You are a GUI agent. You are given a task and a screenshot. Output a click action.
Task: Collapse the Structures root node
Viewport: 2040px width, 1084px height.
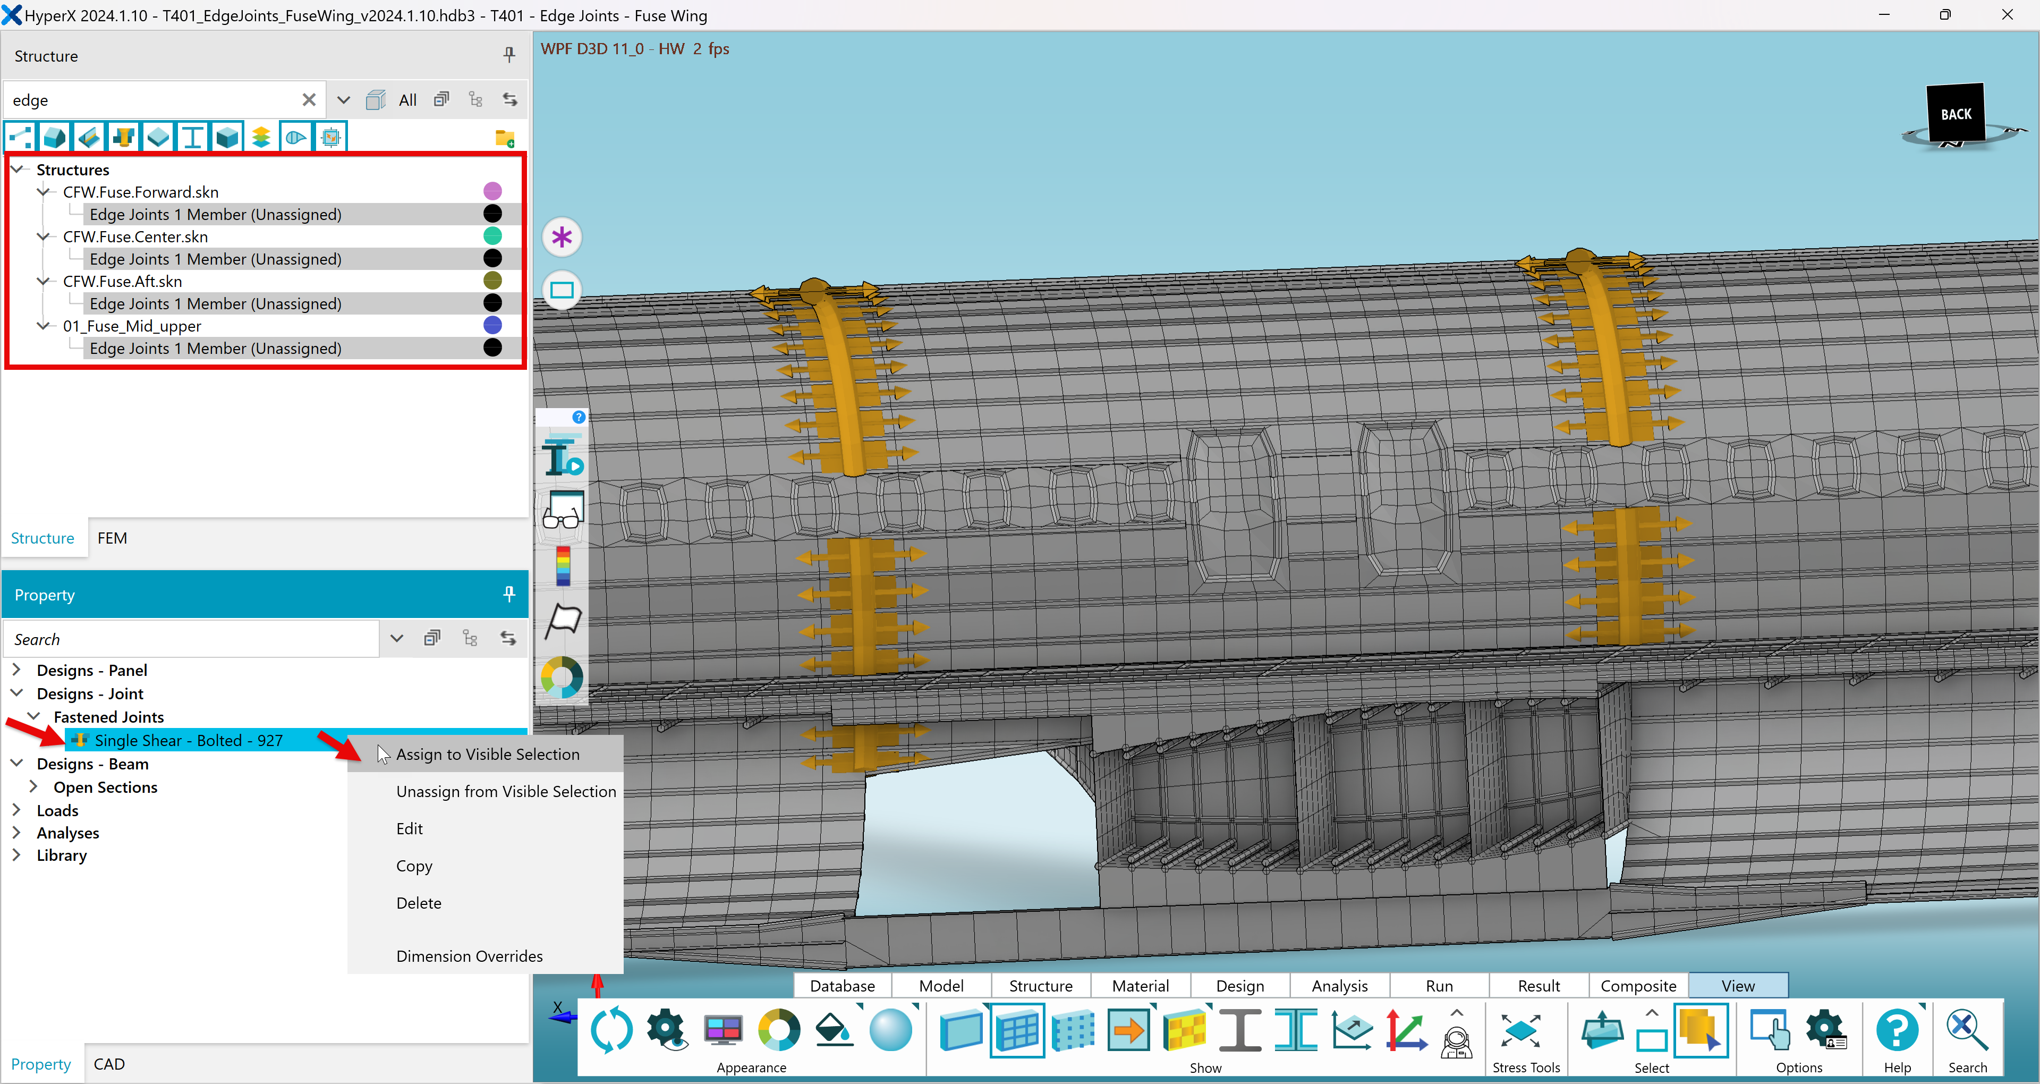[18, 169]
